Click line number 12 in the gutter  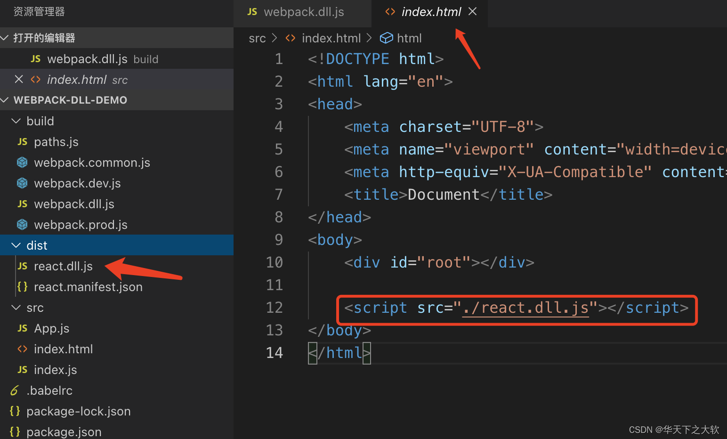(x=275, y=308)
